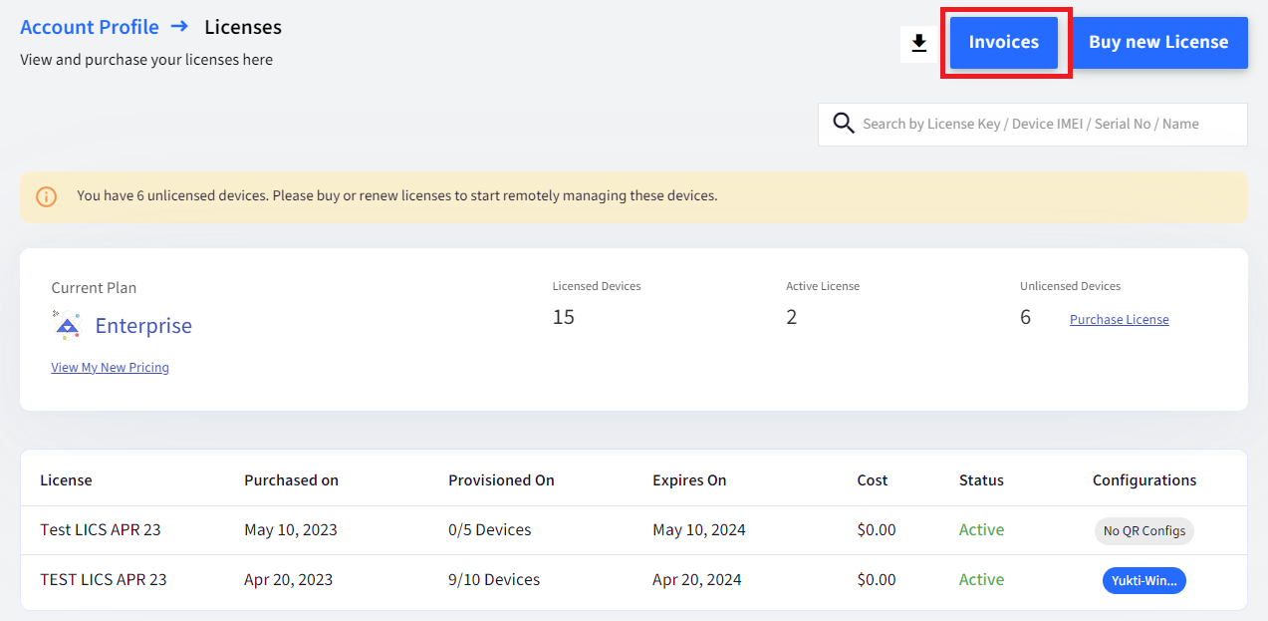The image size is (1268, 621).
Task: Click the Configurations column header
Action: (1144, 480)
